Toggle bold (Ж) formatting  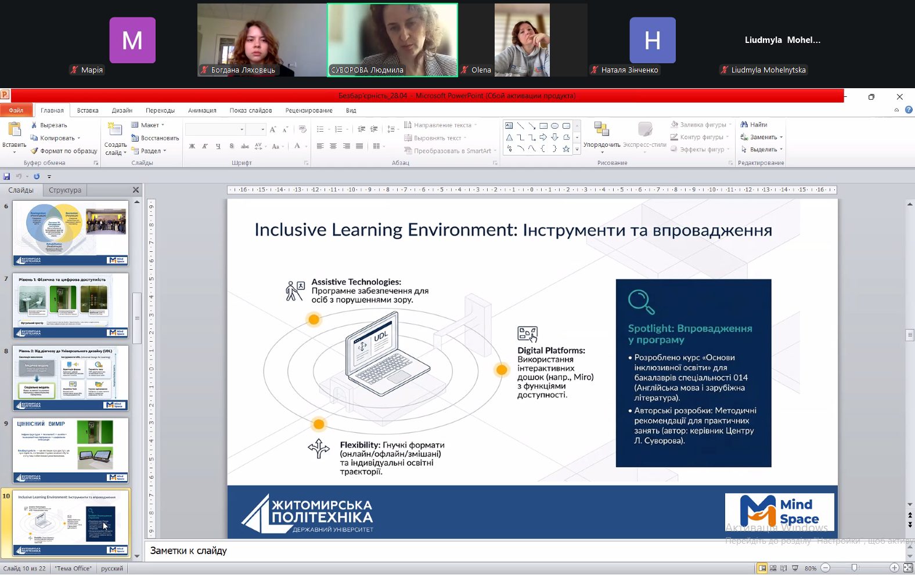click(192, 146)
